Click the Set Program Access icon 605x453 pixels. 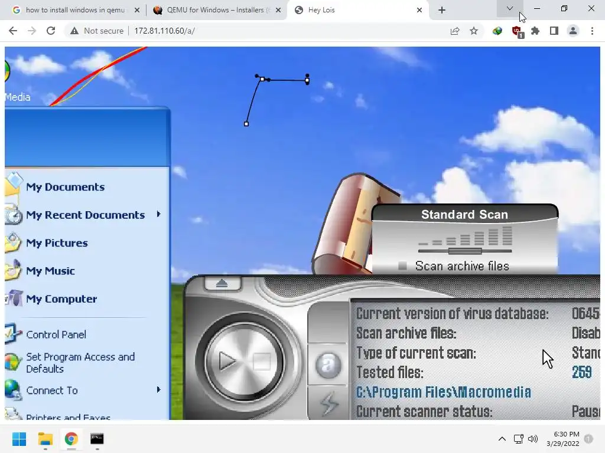point(12,362)
